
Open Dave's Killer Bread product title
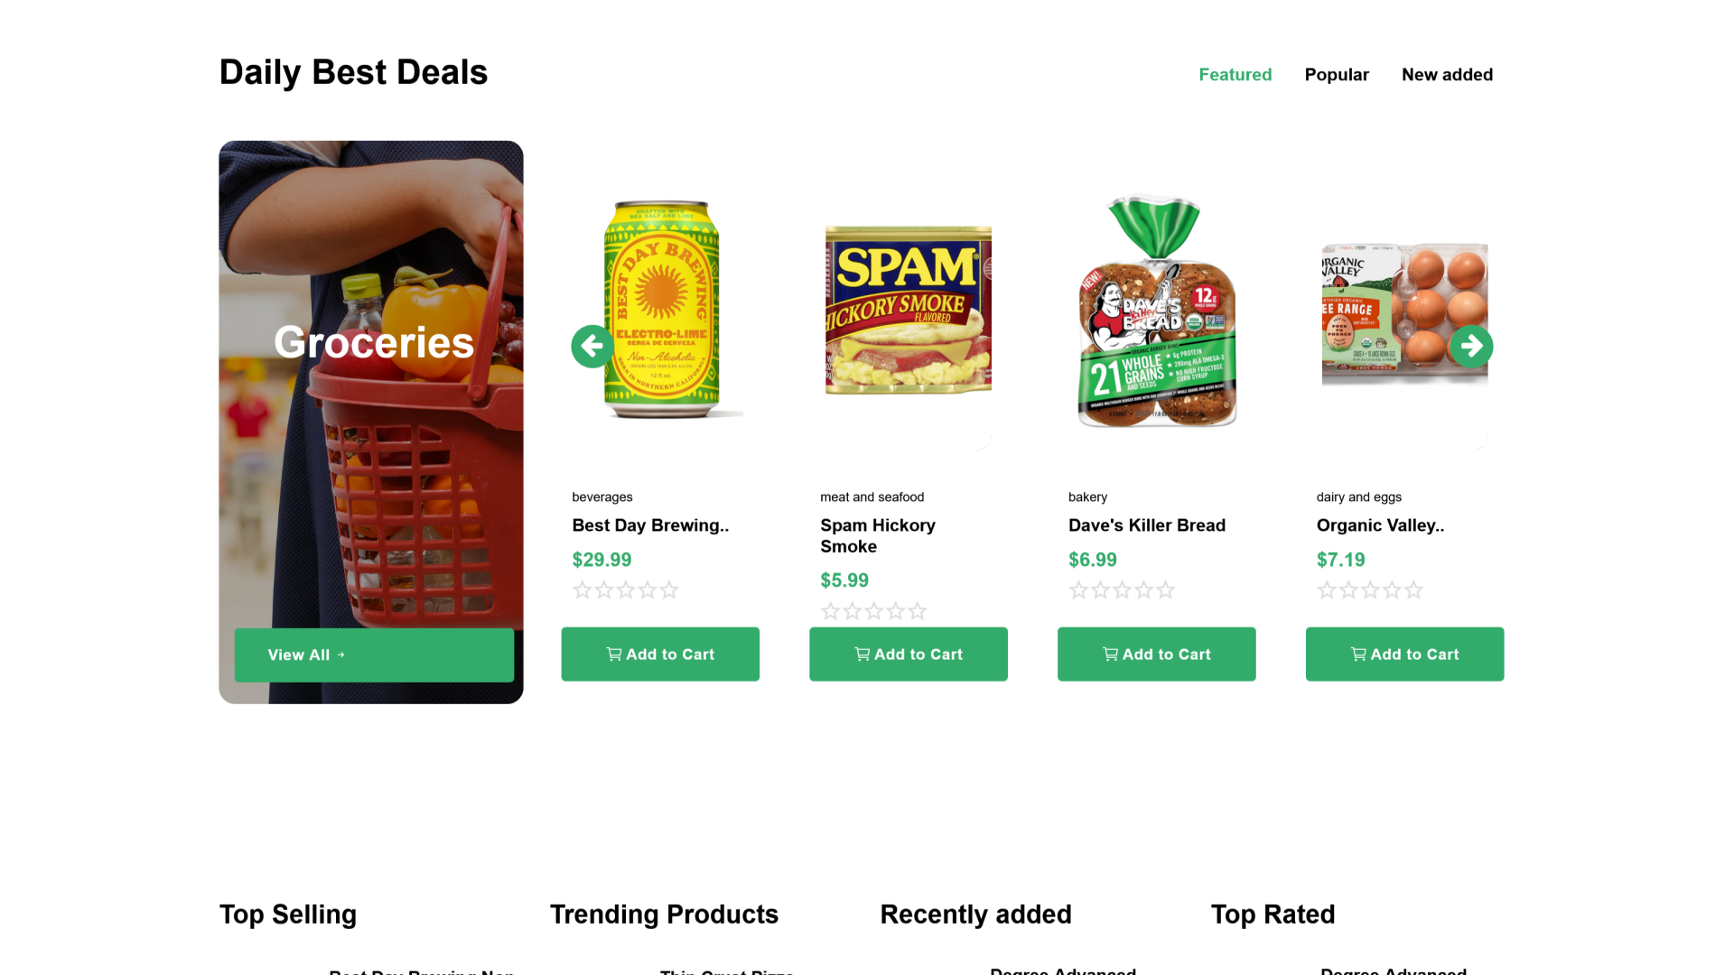point(1147,525)
